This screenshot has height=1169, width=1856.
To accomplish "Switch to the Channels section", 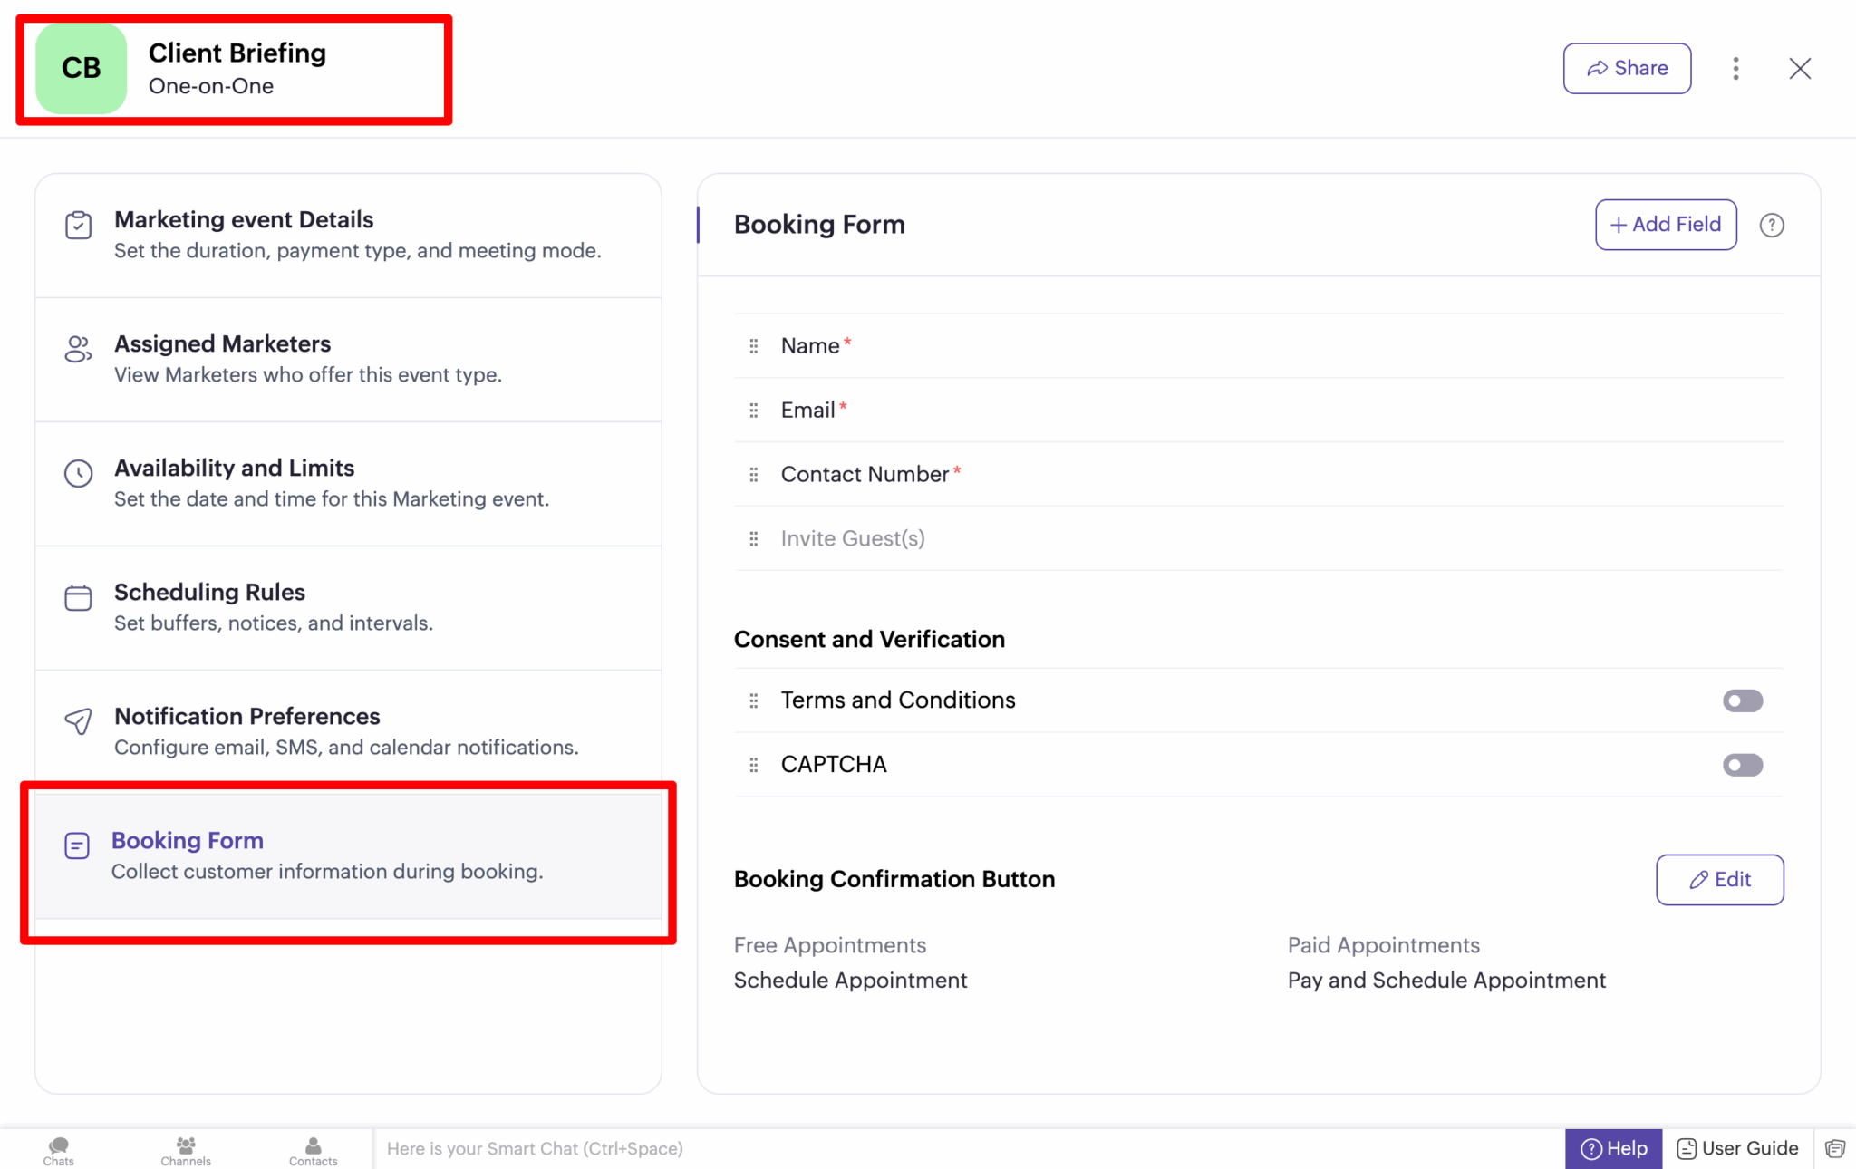I will point(185,1148).
